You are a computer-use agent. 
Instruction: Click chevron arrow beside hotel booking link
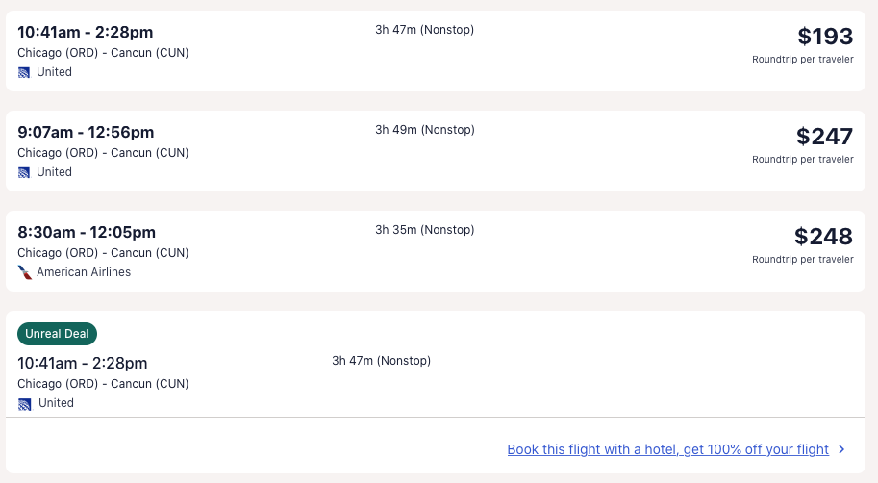tap(841, 449)
